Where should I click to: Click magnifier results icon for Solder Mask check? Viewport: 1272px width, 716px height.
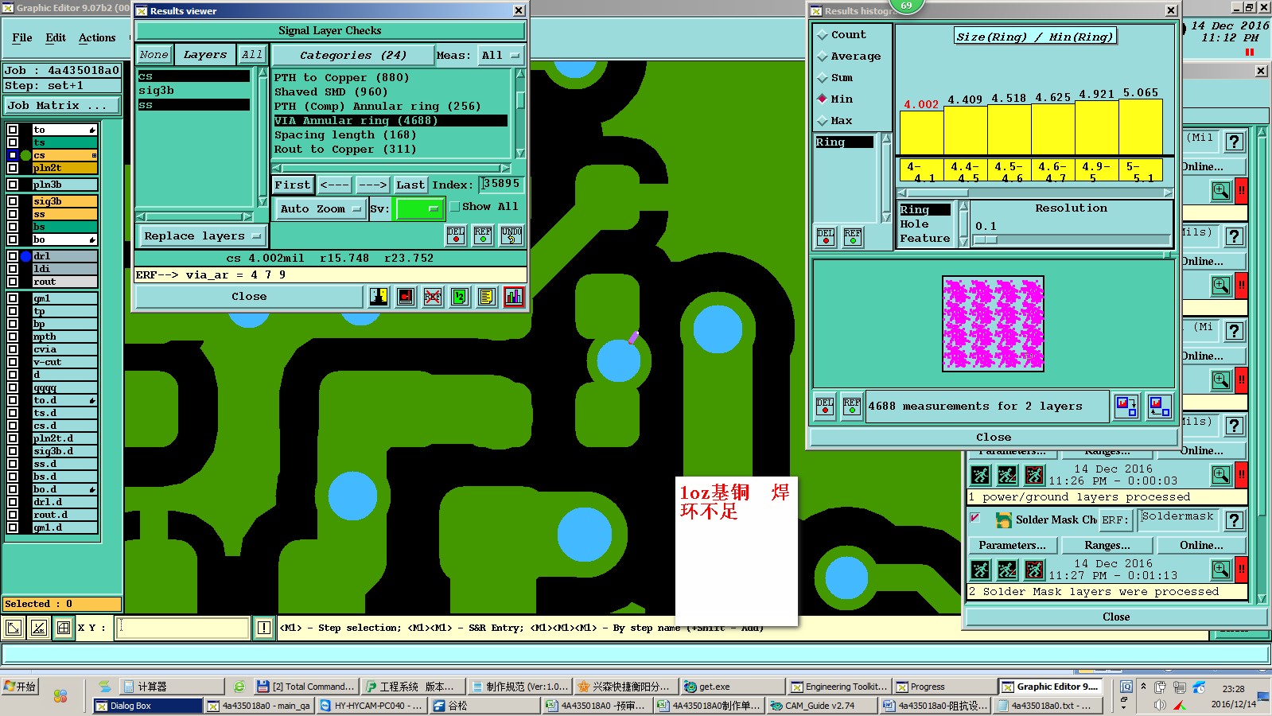[x=1221, y=570]
